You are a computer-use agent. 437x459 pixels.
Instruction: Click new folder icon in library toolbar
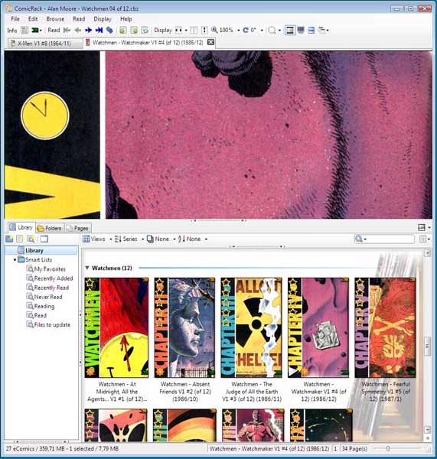point(9,239)
